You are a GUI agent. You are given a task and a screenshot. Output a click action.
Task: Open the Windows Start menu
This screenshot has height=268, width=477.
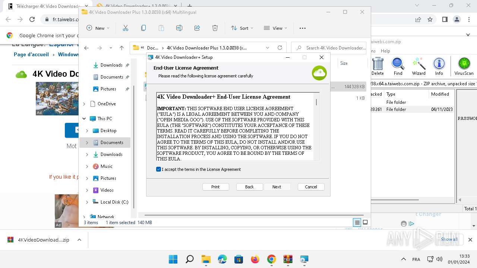tap(173, 259)
